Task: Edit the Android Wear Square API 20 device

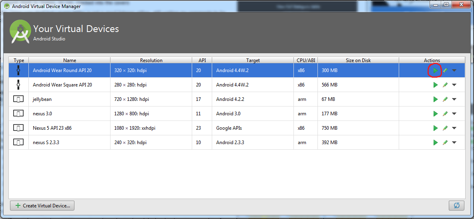Action: [445, 85]
